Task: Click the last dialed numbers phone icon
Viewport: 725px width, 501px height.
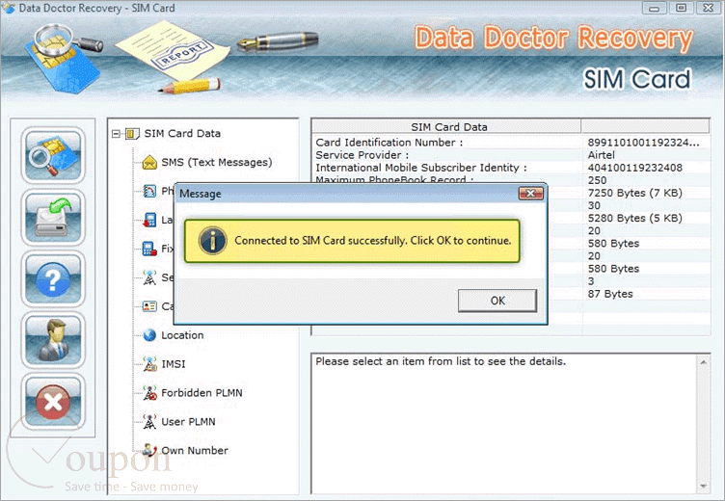Action: click(149, 220)
